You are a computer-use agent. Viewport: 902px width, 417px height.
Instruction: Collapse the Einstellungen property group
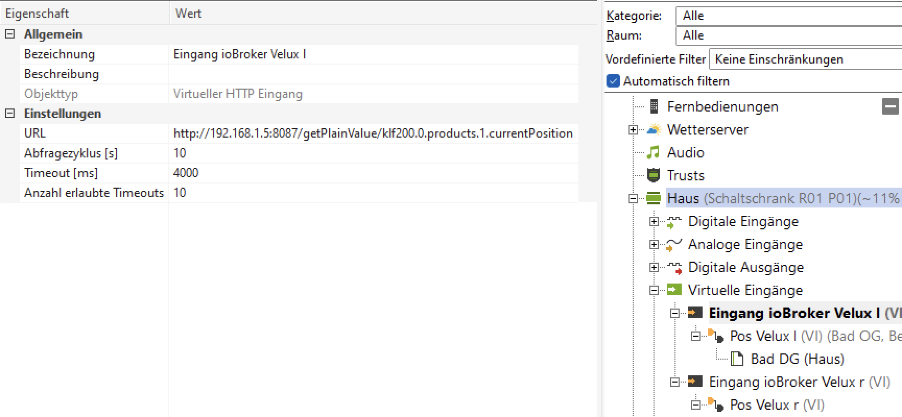coord(10,114)
